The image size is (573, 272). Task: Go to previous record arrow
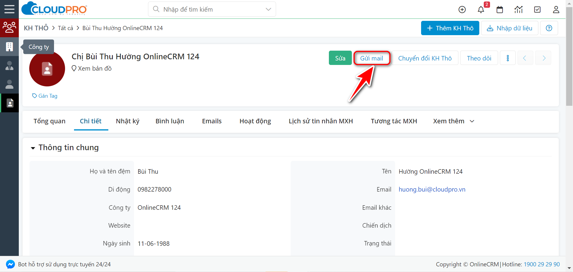click(x=525, y=58)
